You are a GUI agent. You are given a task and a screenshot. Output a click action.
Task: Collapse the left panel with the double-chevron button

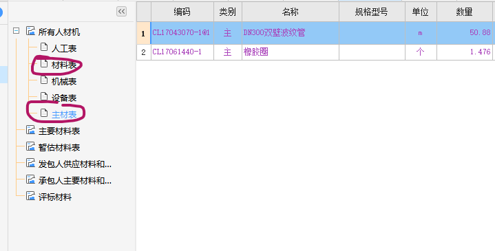pos(122,12)
